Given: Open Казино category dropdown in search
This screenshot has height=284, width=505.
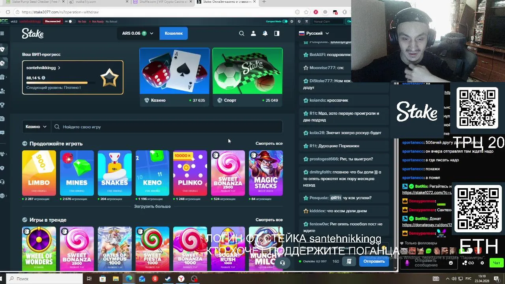Looking at the screenshot, I should click(36, 127).
